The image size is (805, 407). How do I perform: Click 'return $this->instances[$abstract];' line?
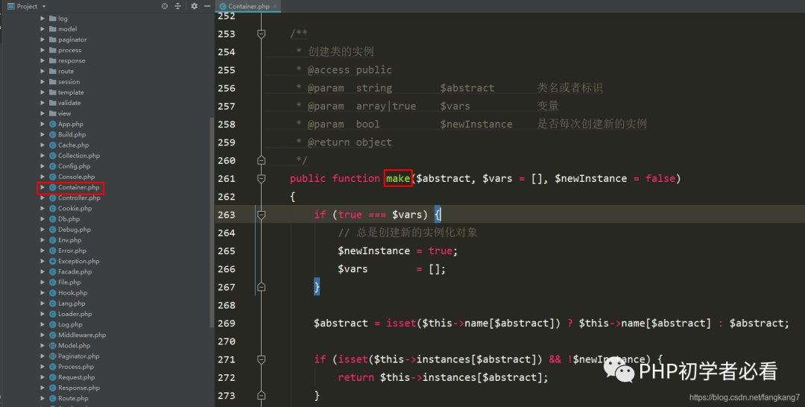pyautogui.click(x=443, y=377)
